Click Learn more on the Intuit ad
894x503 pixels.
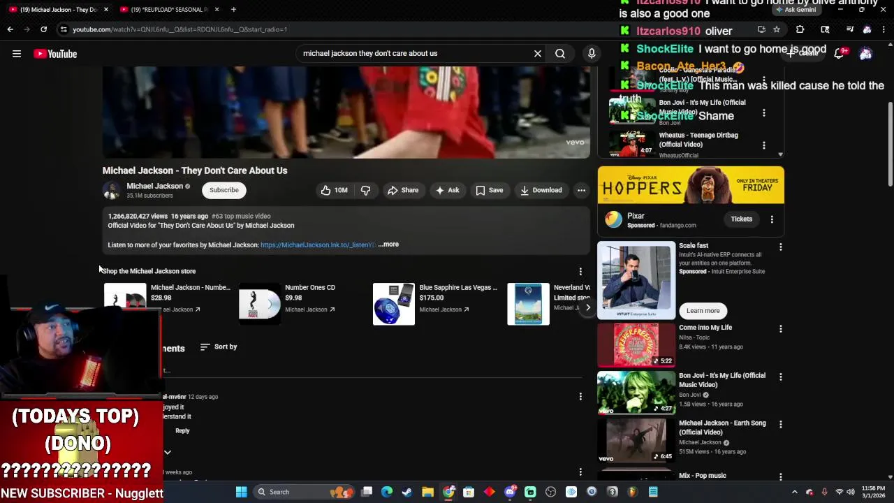pyautogui.click(x=703, y=311)
